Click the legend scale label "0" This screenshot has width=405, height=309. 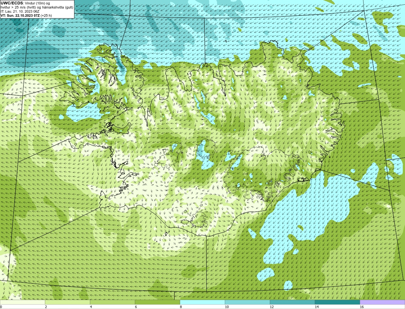pyautogui.click(x=1, y=307)
